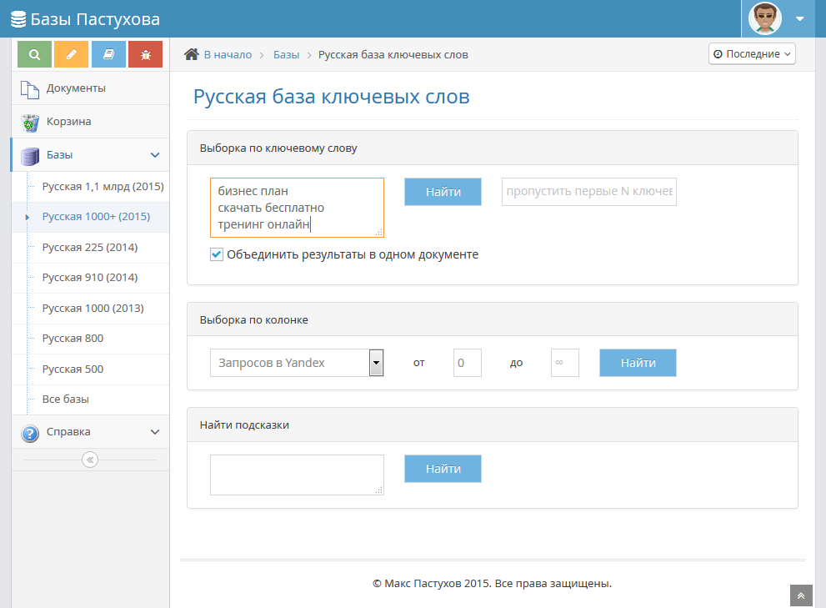Screen dimensions: 826x608
Task: Open the Все базы sidebar entry
Action: tap(65, 399)
